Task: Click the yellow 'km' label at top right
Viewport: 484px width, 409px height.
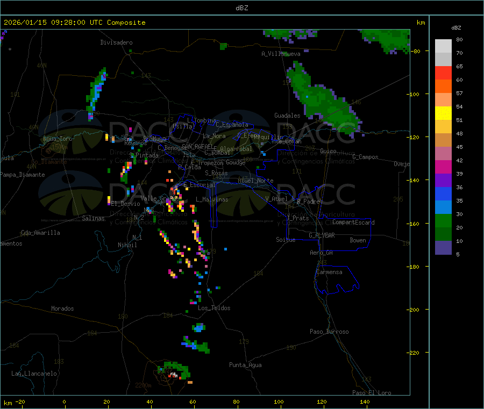Action: 421,23
